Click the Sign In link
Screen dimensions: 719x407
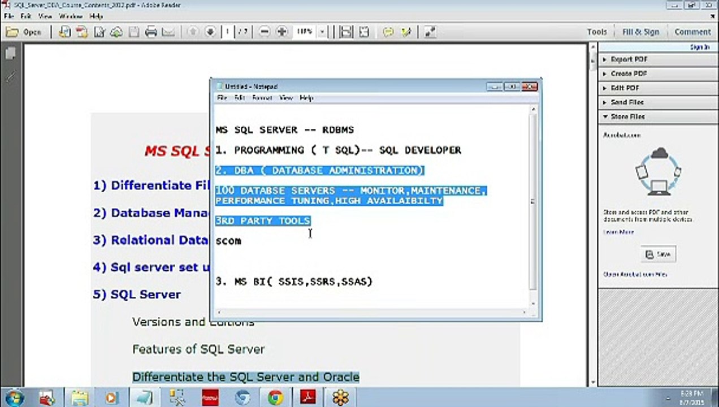pos(699,47)
